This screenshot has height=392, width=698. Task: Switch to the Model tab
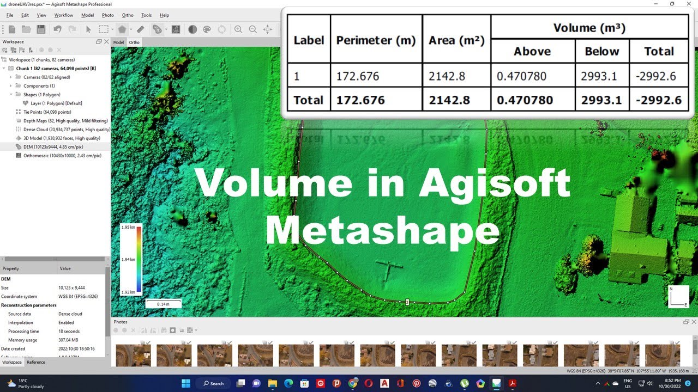(x=118, y=42)
